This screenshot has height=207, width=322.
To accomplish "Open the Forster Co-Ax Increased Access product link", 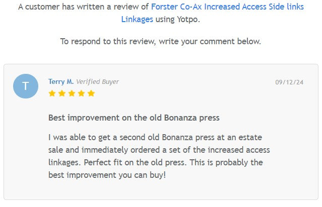I will point(227,8).
